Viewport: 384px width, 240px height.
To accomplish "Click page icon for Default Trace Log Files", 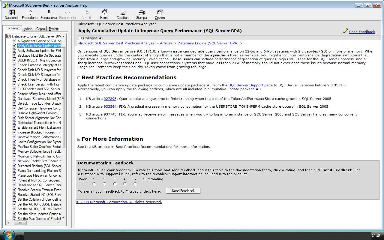I will (14, 103).
